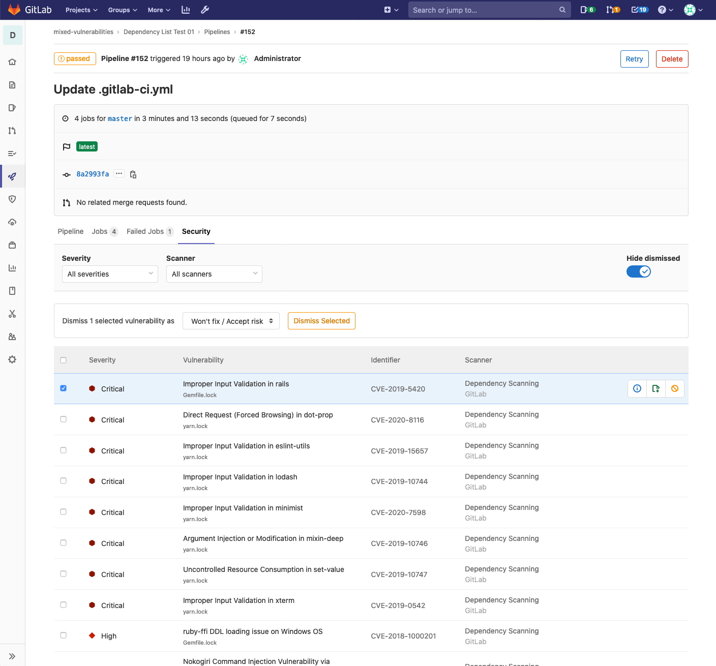Check the dot-prop vulnerability checkbox
This screenshot has width=716, height=666.
(x=63, y=419)
